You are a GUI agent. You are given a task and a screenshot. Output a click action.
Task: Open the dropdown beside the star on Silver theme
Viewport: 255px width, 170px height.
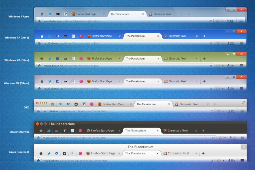(222, 88)
